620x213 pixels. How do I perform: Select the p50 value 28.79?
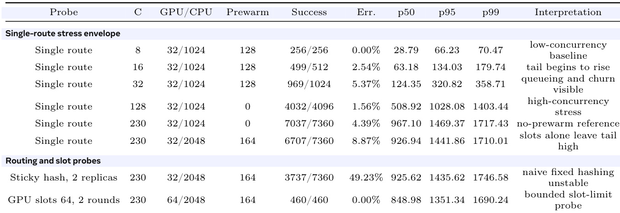tap(404, 50)
